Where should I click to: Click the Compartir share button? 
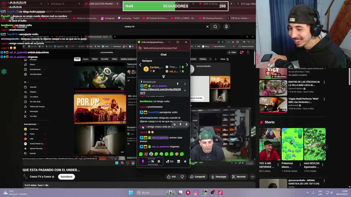click(x=197, y=177)
